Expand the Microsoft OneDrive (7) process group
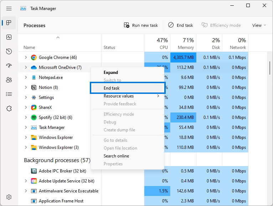 tap(26, 67)
